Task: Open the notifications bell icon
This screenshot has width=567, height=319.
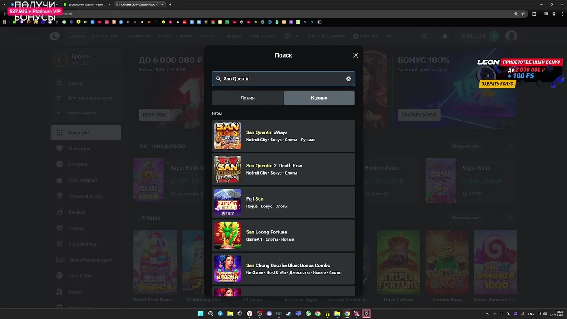Action: [x=445, y=36]
